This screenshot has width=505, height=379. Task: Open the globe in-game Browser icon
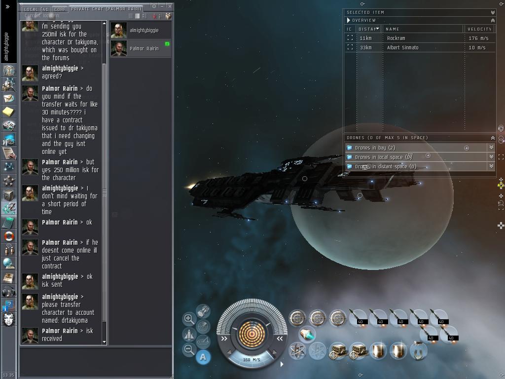(x=9, y=264)
